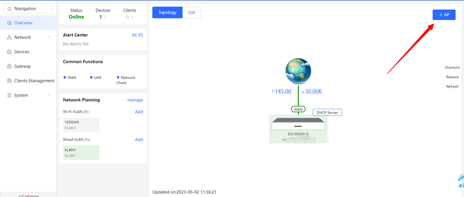
Task: Click the + AP button
Action: click(444, 15)
